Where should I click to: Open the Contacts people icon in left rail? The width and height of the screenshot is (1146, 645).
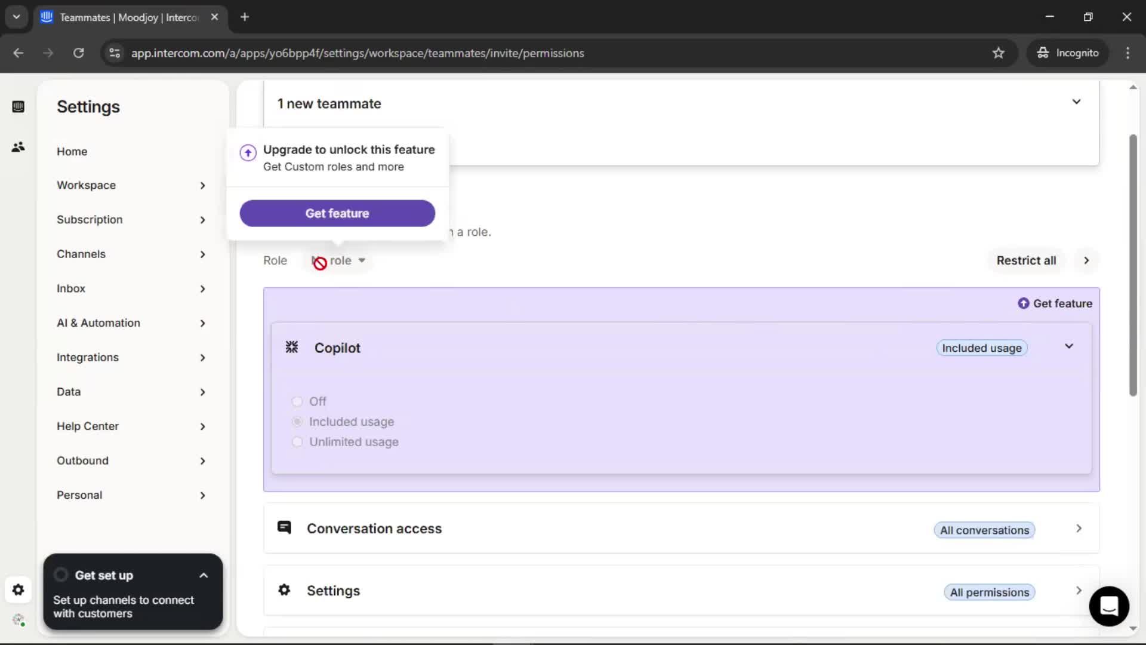18,146
